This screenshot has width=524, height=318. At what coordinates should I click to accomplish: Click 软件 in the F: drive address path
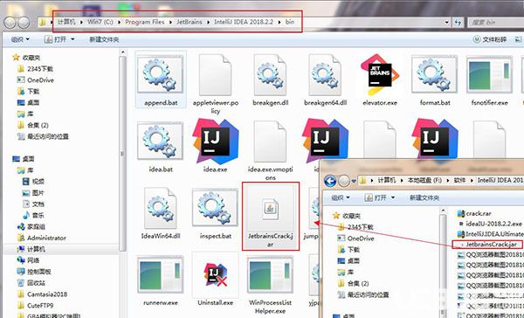click(x=459, y=180)
